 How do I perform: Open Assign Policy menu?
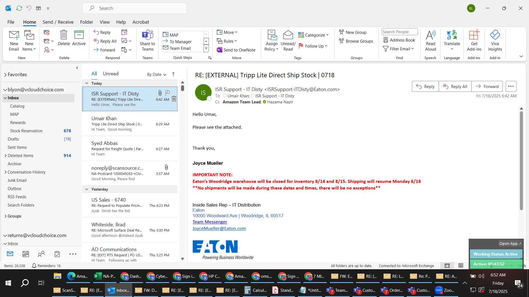272,41
